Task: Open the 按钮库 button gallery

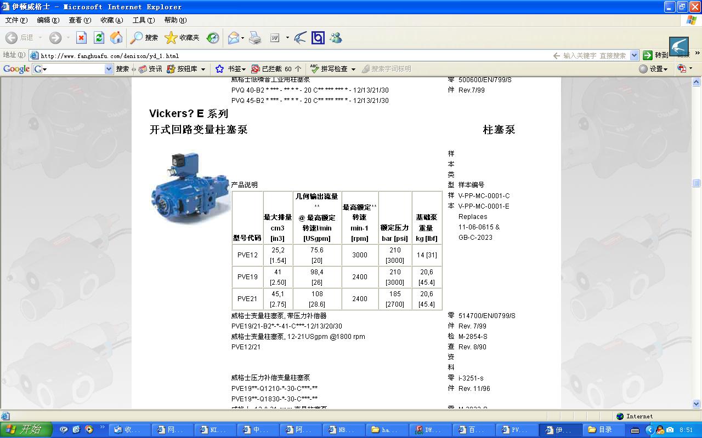Action: pyautogui.click(x=186, y=69)
